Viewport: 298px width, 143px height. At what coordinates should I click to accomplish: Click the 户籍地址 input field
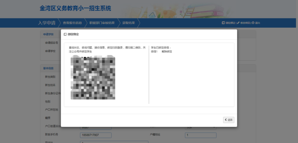pyautogui.click(x=201, y=135)
